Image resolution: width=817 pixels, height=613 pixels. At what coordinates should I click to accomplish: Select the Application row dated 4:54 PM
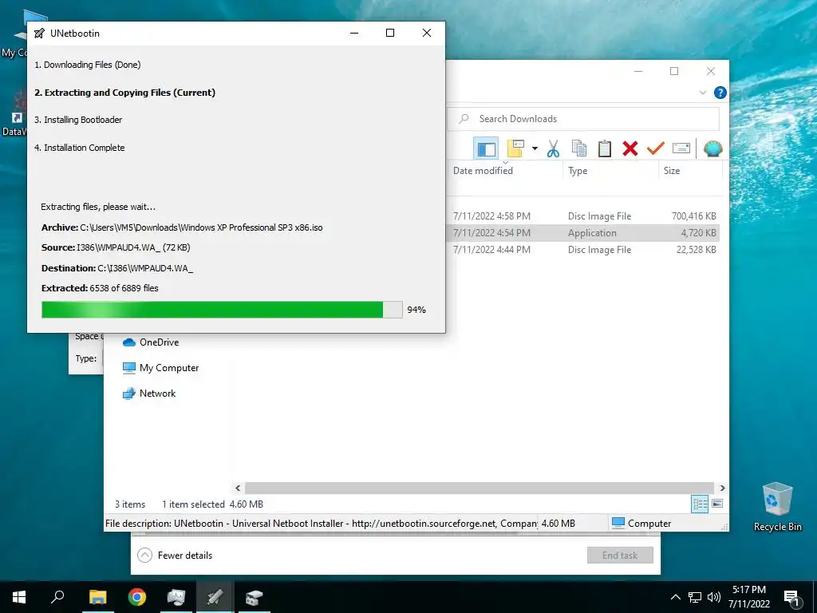pyautogui.click(x=583, y=232)
